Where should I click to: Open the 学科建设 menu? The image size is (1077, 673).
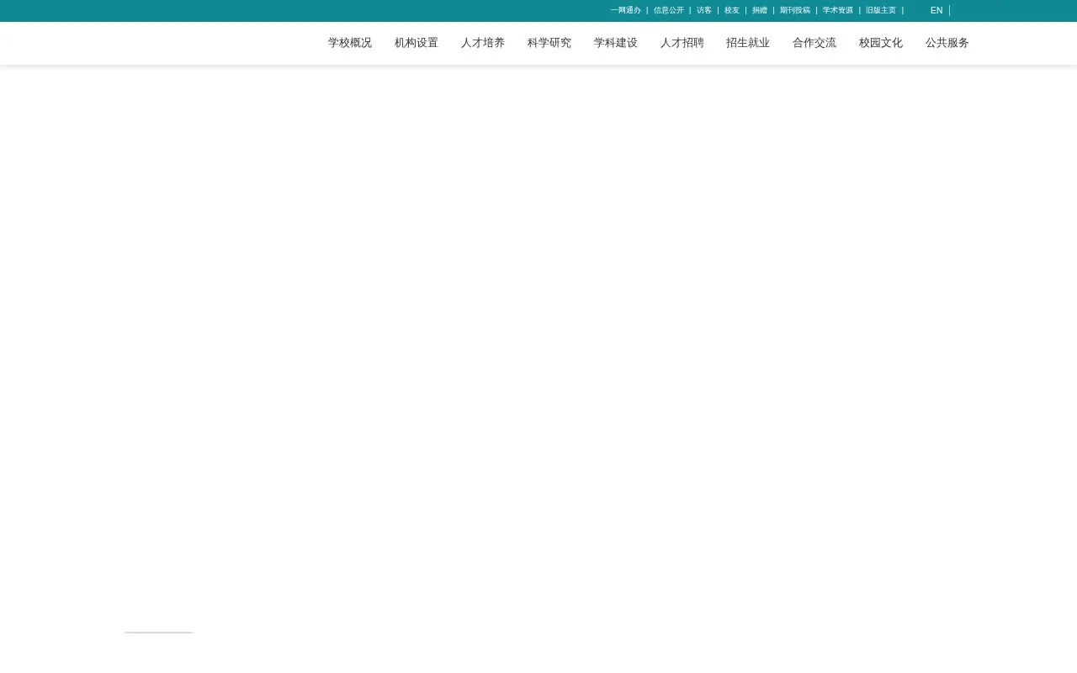tap(616, 43)
